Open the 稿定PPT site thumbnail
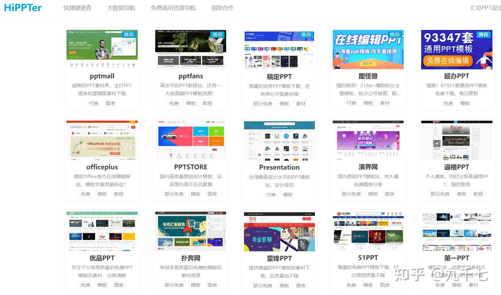The width and height of the screenshot is (501, 295). [x=279, y=50]
